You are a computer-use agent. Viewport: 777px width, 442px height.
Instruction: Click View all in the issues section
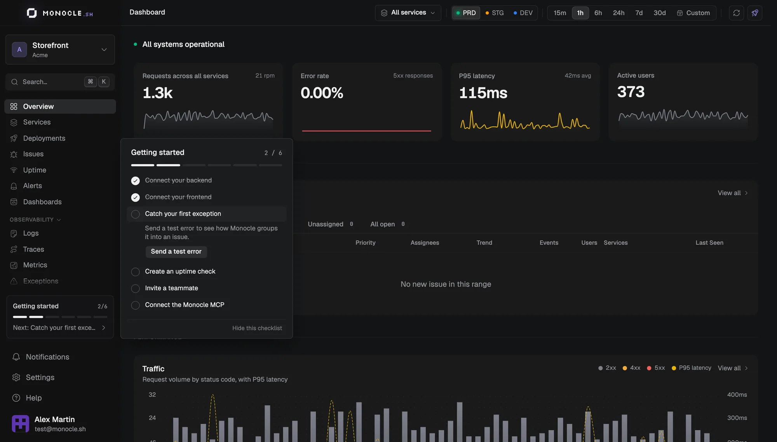tap(733, 193)
